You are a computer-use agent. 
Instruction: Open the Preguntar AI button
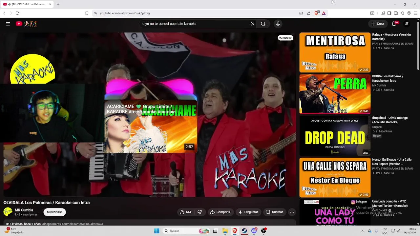[248, 212]
